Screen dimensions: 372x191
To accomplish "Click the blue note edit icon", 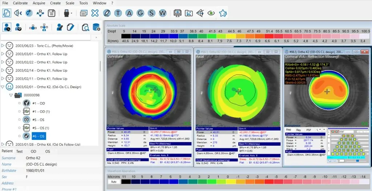I will tap(70, 27).
